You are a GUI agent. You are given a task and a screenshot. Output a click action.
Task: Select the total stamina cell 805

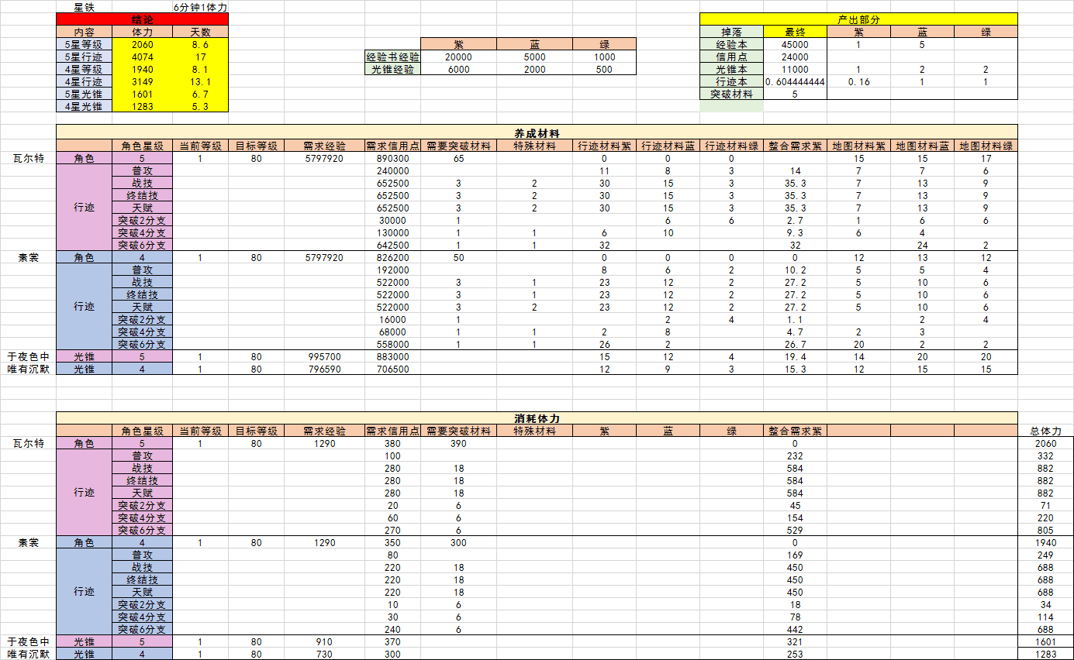[1045, 530]
